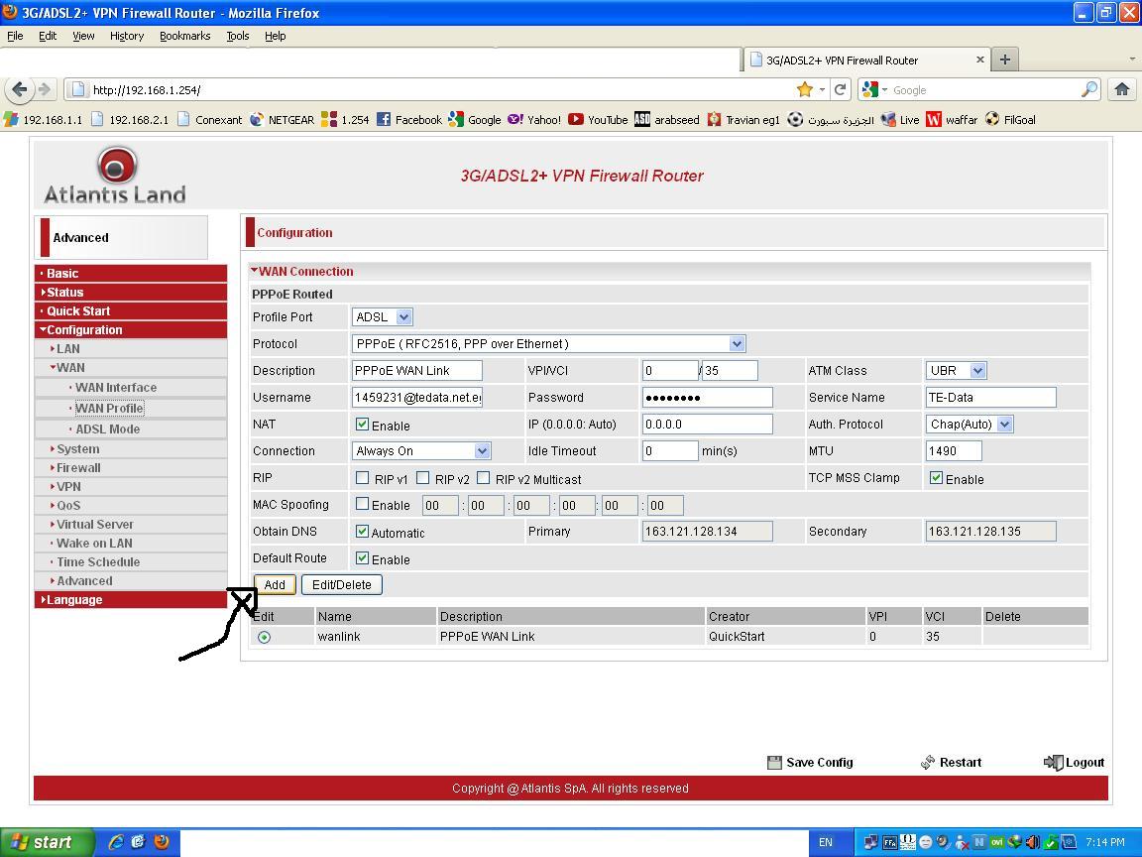Toggle the NAT Enable checkbox
The width and height of the screenshot is (1142, 857).
[x=361, y=424]
